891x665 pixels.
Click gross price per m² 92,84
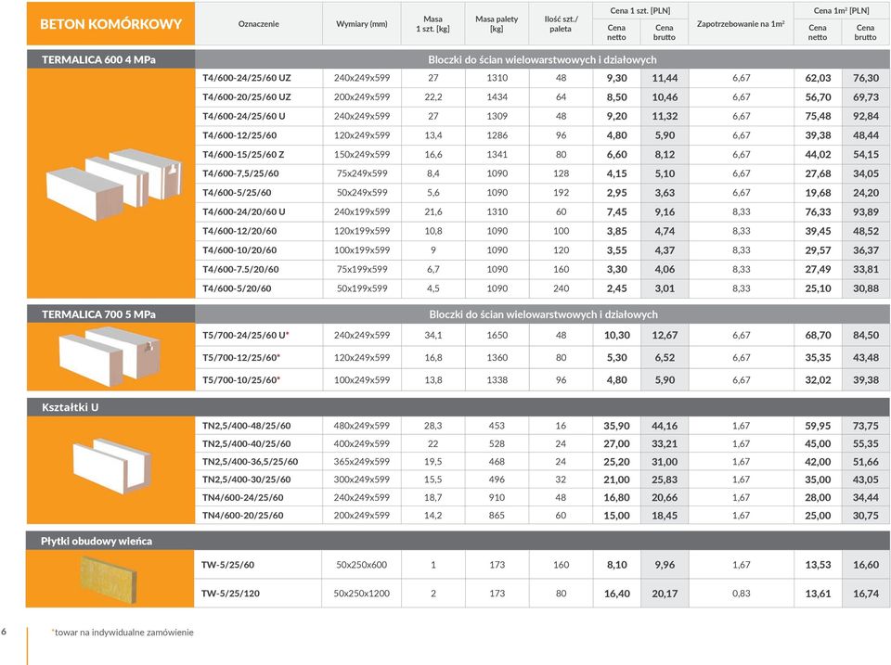point(865,116)
